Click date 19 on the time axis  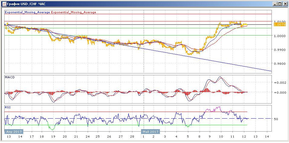[53, 137]
